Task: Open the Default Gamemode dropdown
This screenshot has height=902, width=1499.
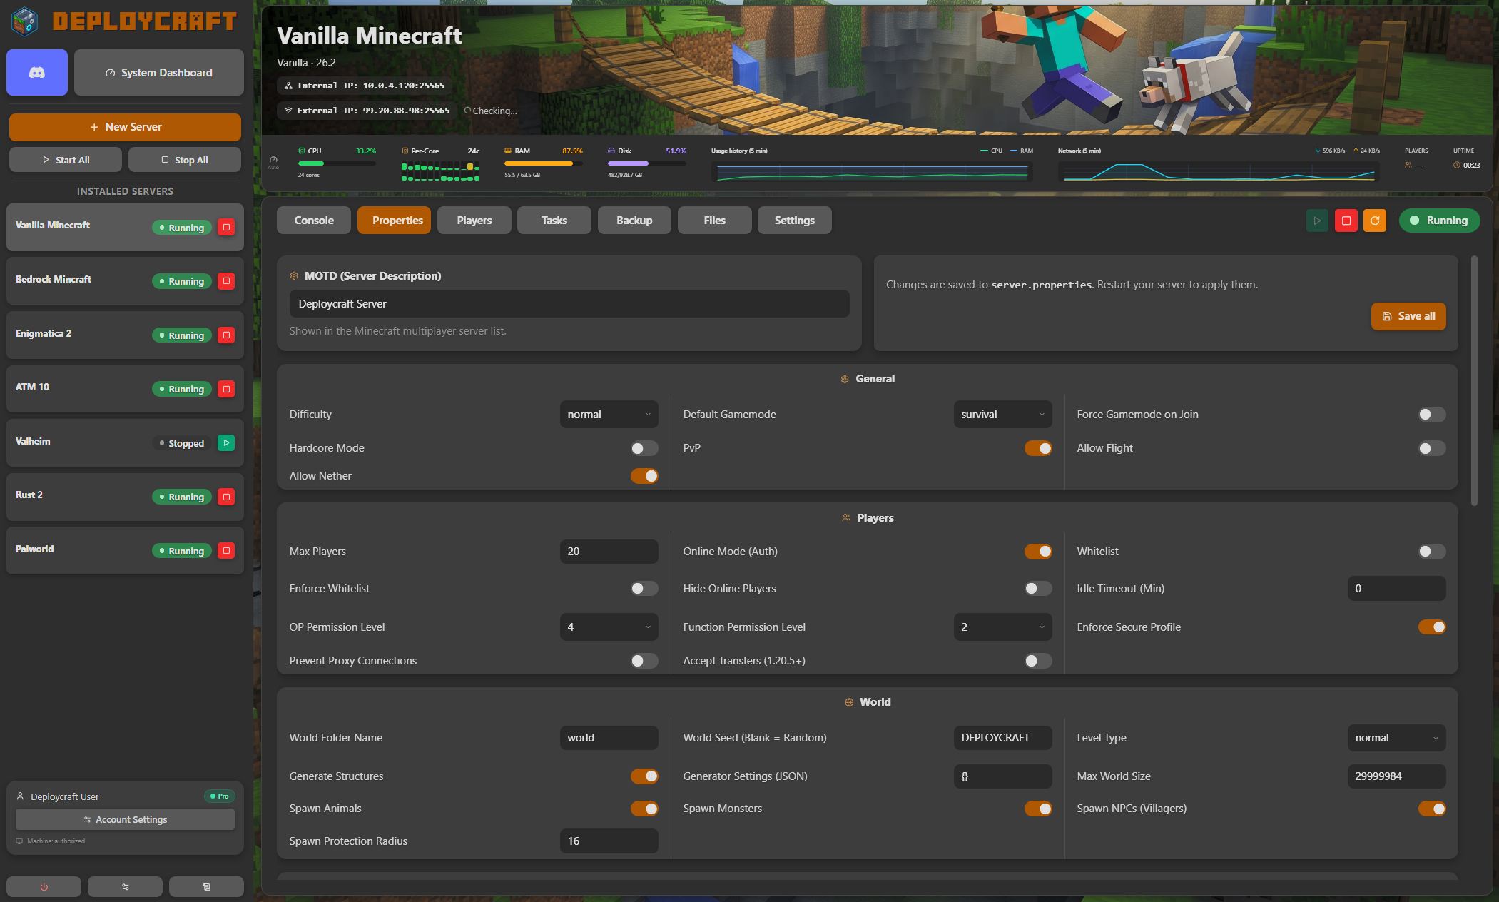Action: click(1002, 415)
